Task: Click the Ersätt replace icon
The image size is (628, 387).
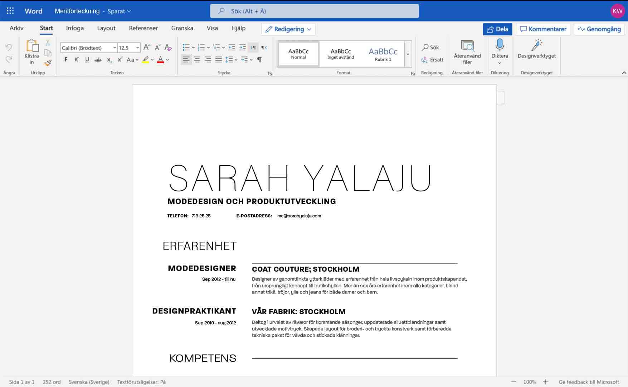Action: click(432, 60)
